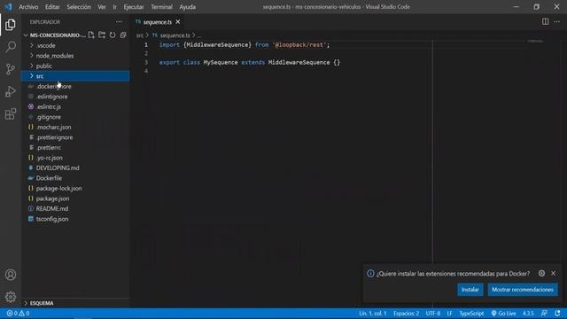Refresh the explorer with the refresh icon
567x319 pixels.
pos(113,35)
